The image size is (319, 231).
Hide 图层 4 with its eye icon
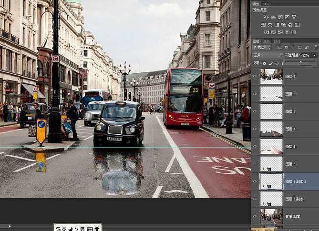click(x=255, y=129)
